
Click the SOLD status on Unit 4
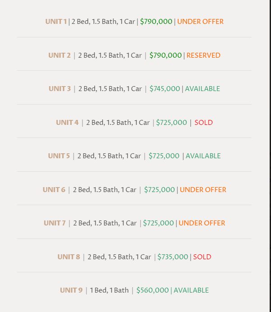pyautogui.click(x=203, y=122)
